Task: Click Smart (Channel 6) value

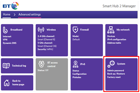Action: [x=46, y=39]
